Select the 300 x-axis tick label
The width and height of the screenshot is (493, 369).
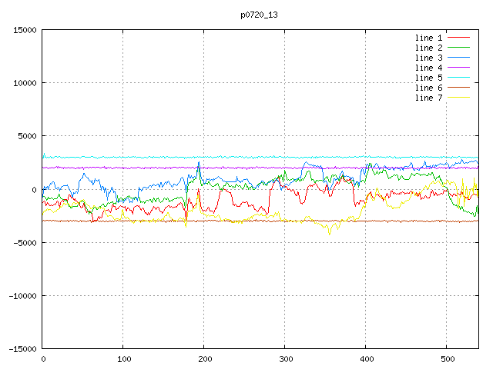pos(285,359)
